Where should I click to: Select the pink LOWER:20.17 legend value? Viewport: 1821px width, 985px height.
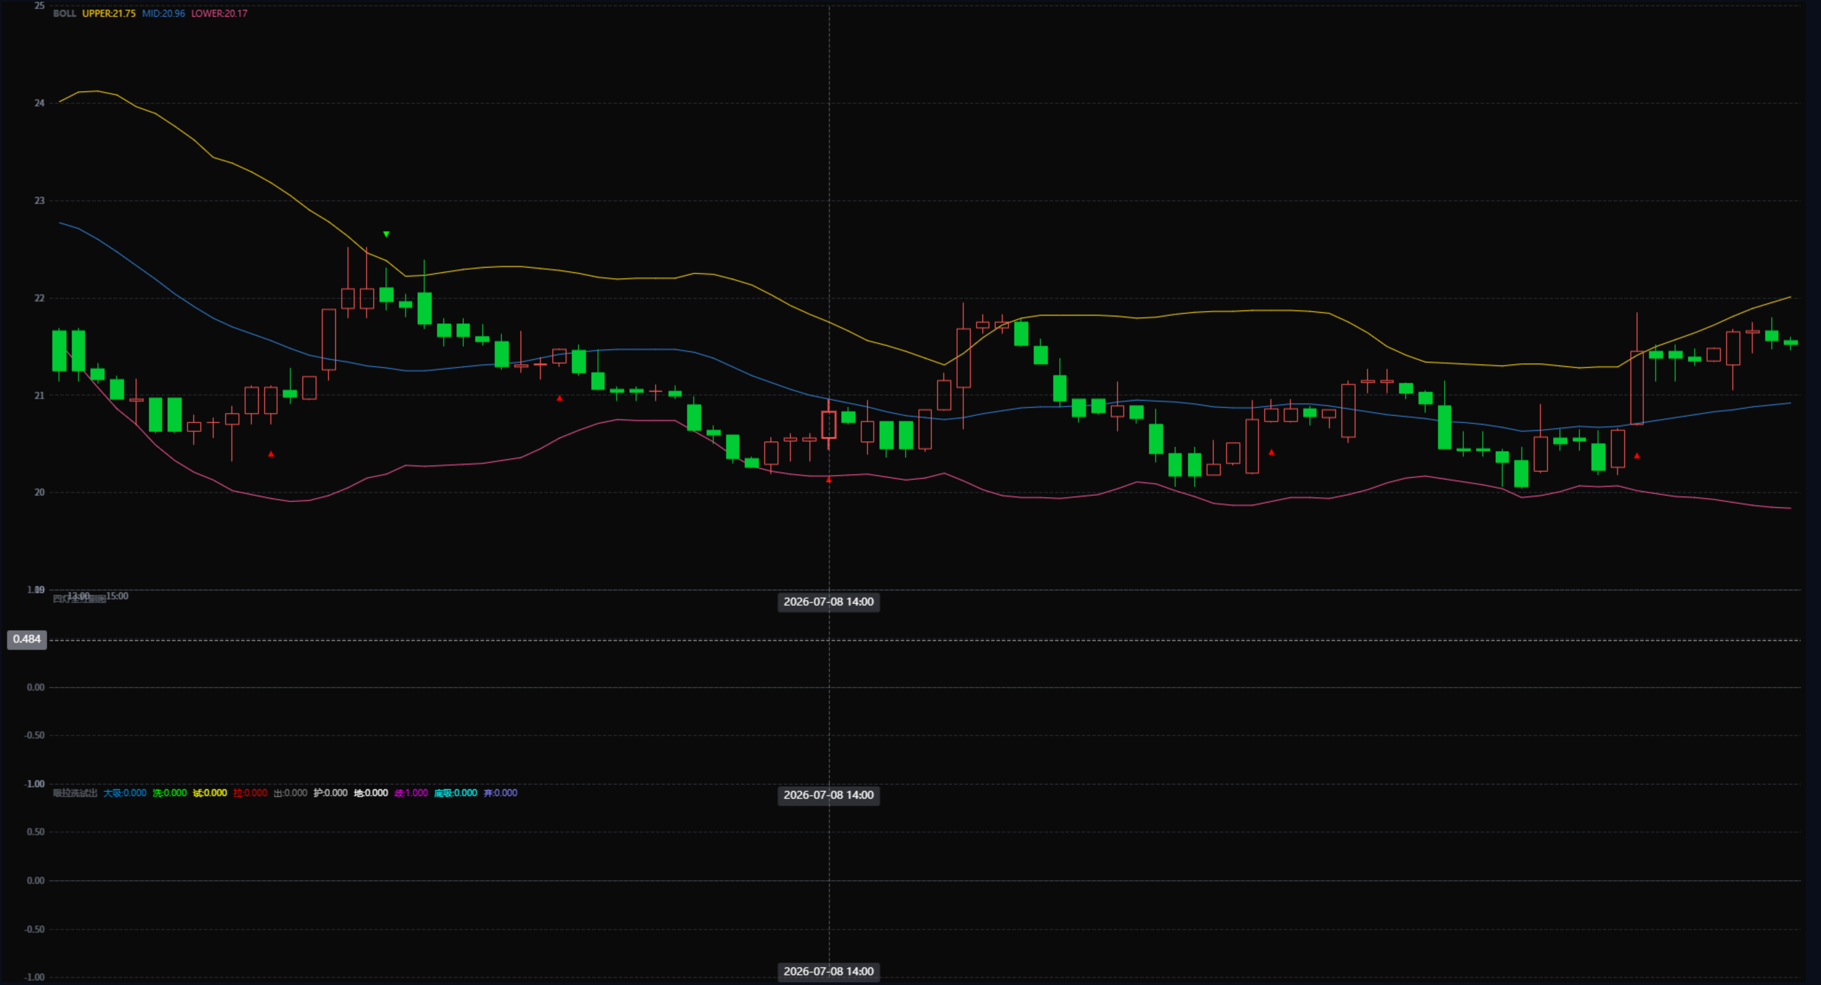(219, 13)
